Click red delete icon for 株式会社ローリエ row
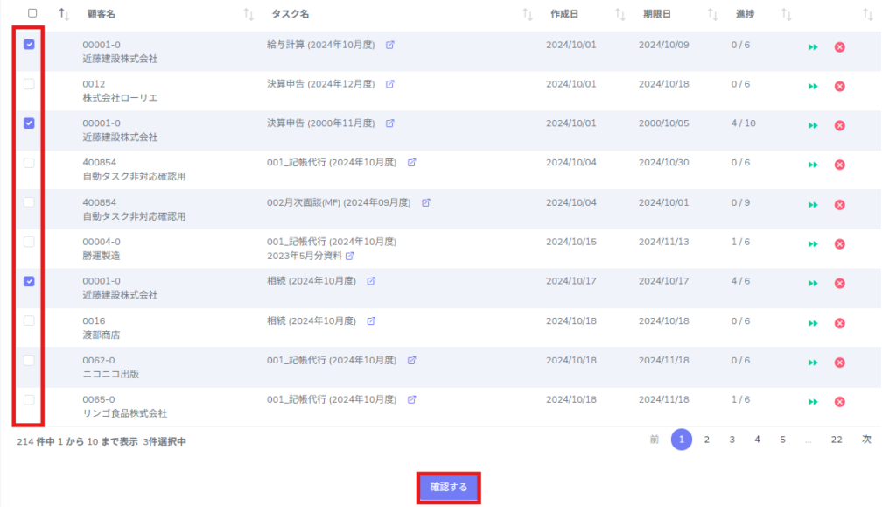This screenshot has height=507, width=896. [839, 86]
